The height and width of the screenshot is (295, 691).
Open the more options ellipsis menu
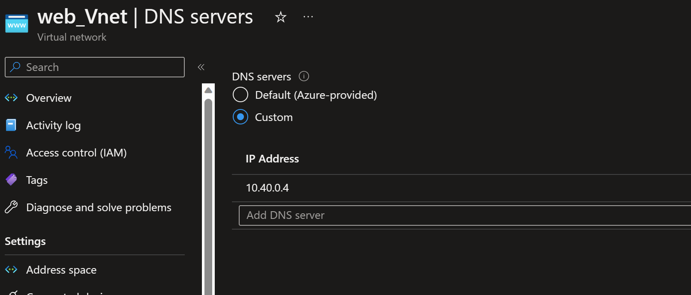[x=308, y=17]
